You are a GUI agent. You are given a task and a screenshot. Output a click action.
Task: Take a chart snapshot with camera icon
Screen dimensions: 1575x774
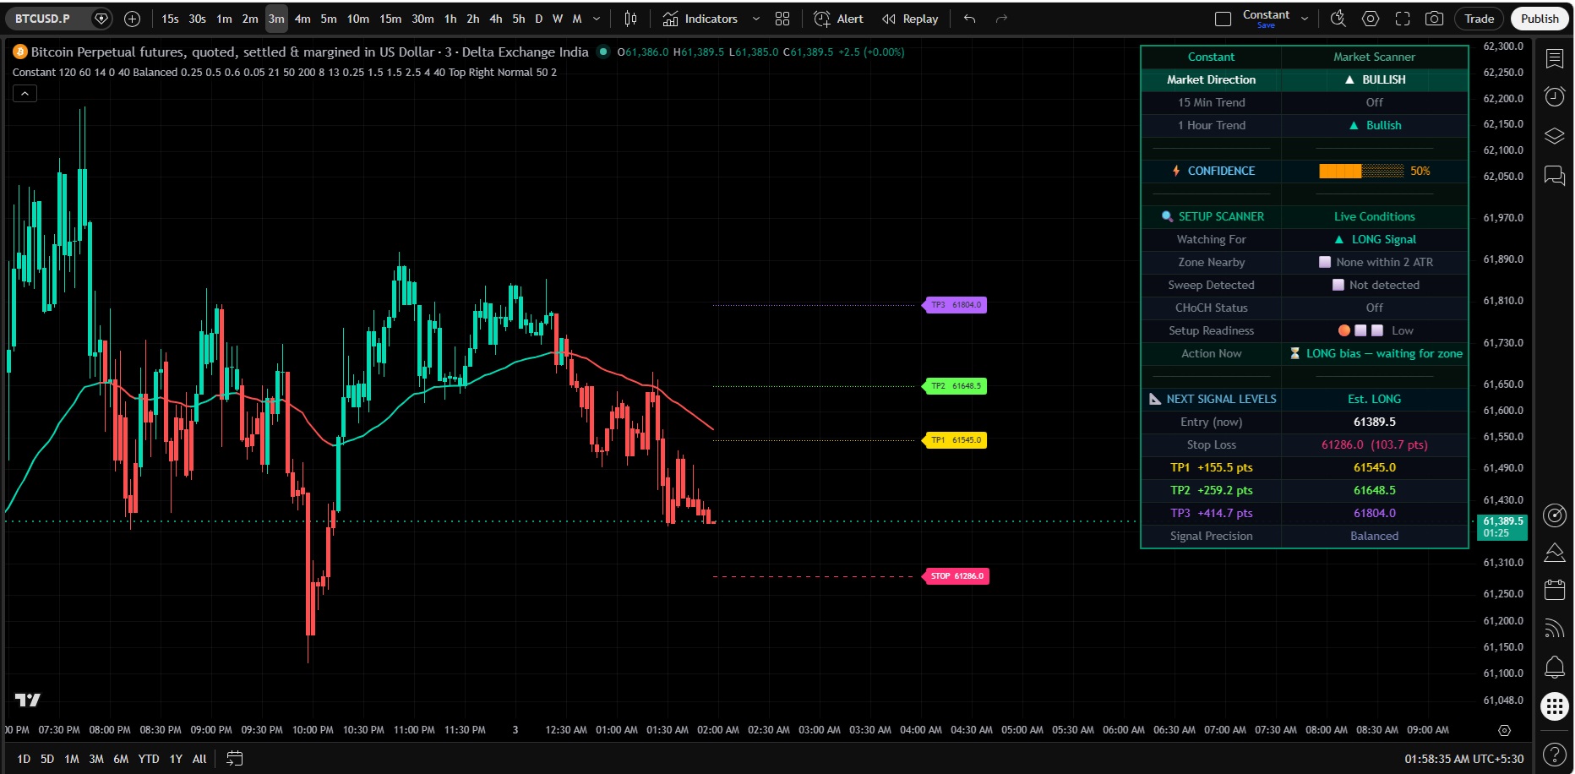coord(1434,19)
